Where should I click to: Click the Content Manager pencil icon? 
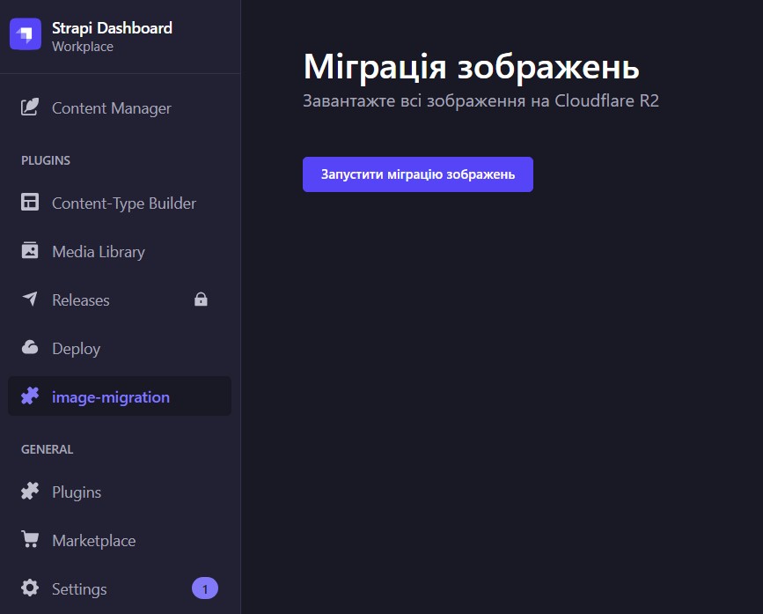pos(30,107)
